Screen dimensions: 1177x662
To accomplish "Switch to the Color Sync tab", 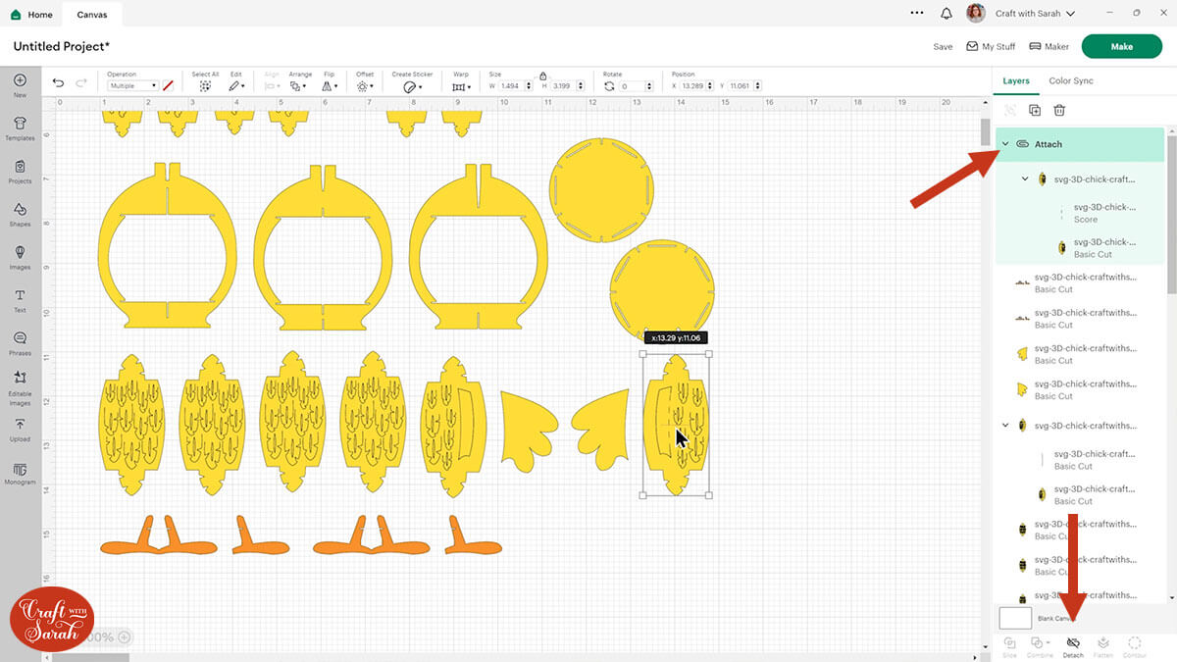I will [x=1070, y=80].
